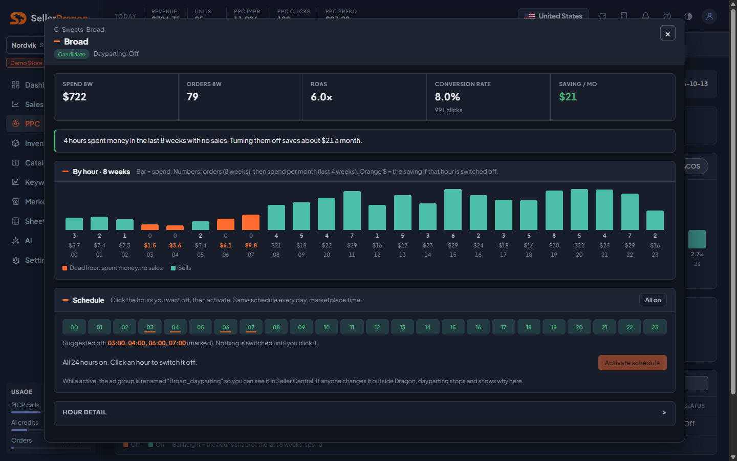Toggle hour 00 in the schedule
737x461 pixels.
(x=74, y=327)
